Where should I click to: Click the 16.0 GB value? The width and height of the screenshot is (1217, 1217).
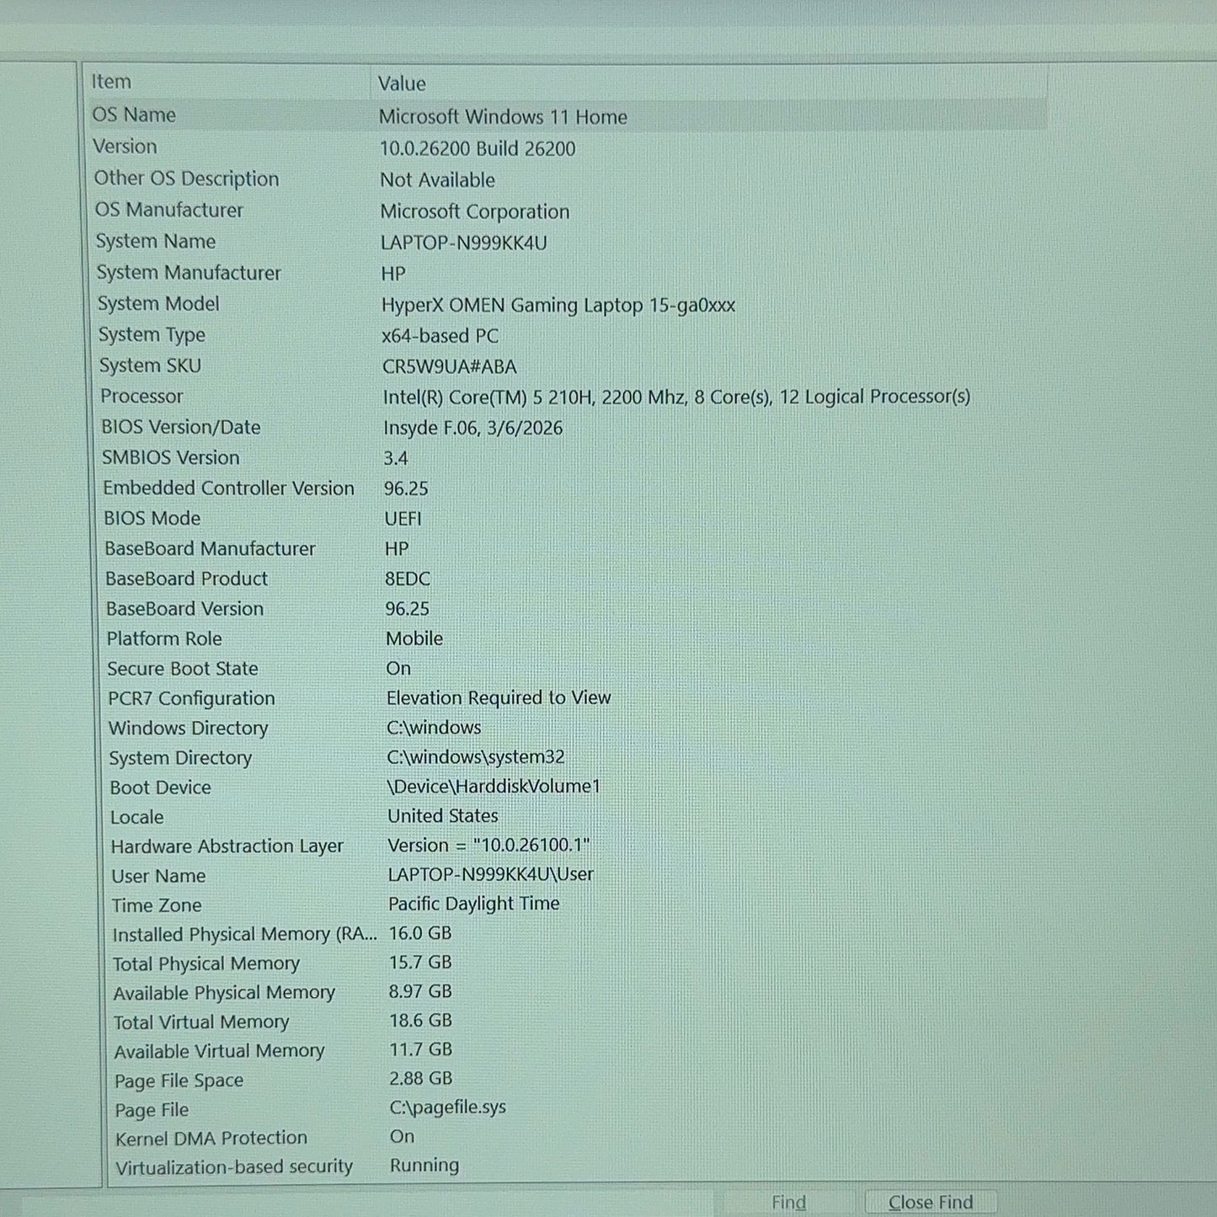click(420, 933)
